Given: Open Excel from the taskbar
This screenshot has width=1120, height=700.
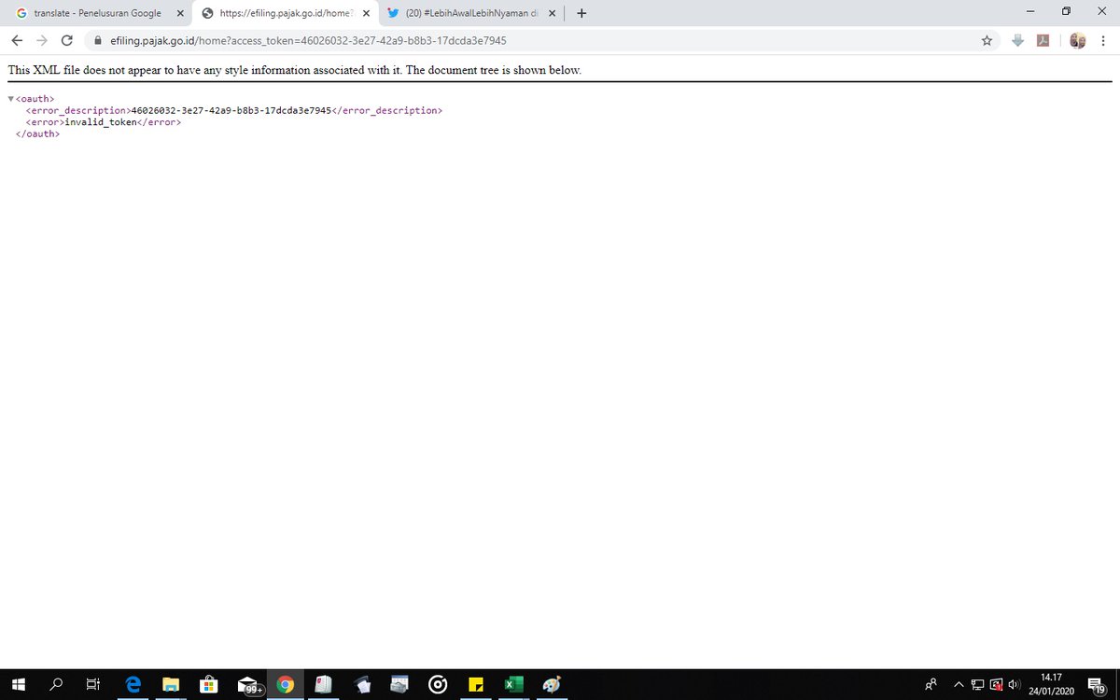Looking at the screenshot, I should [x=513, y=684].
